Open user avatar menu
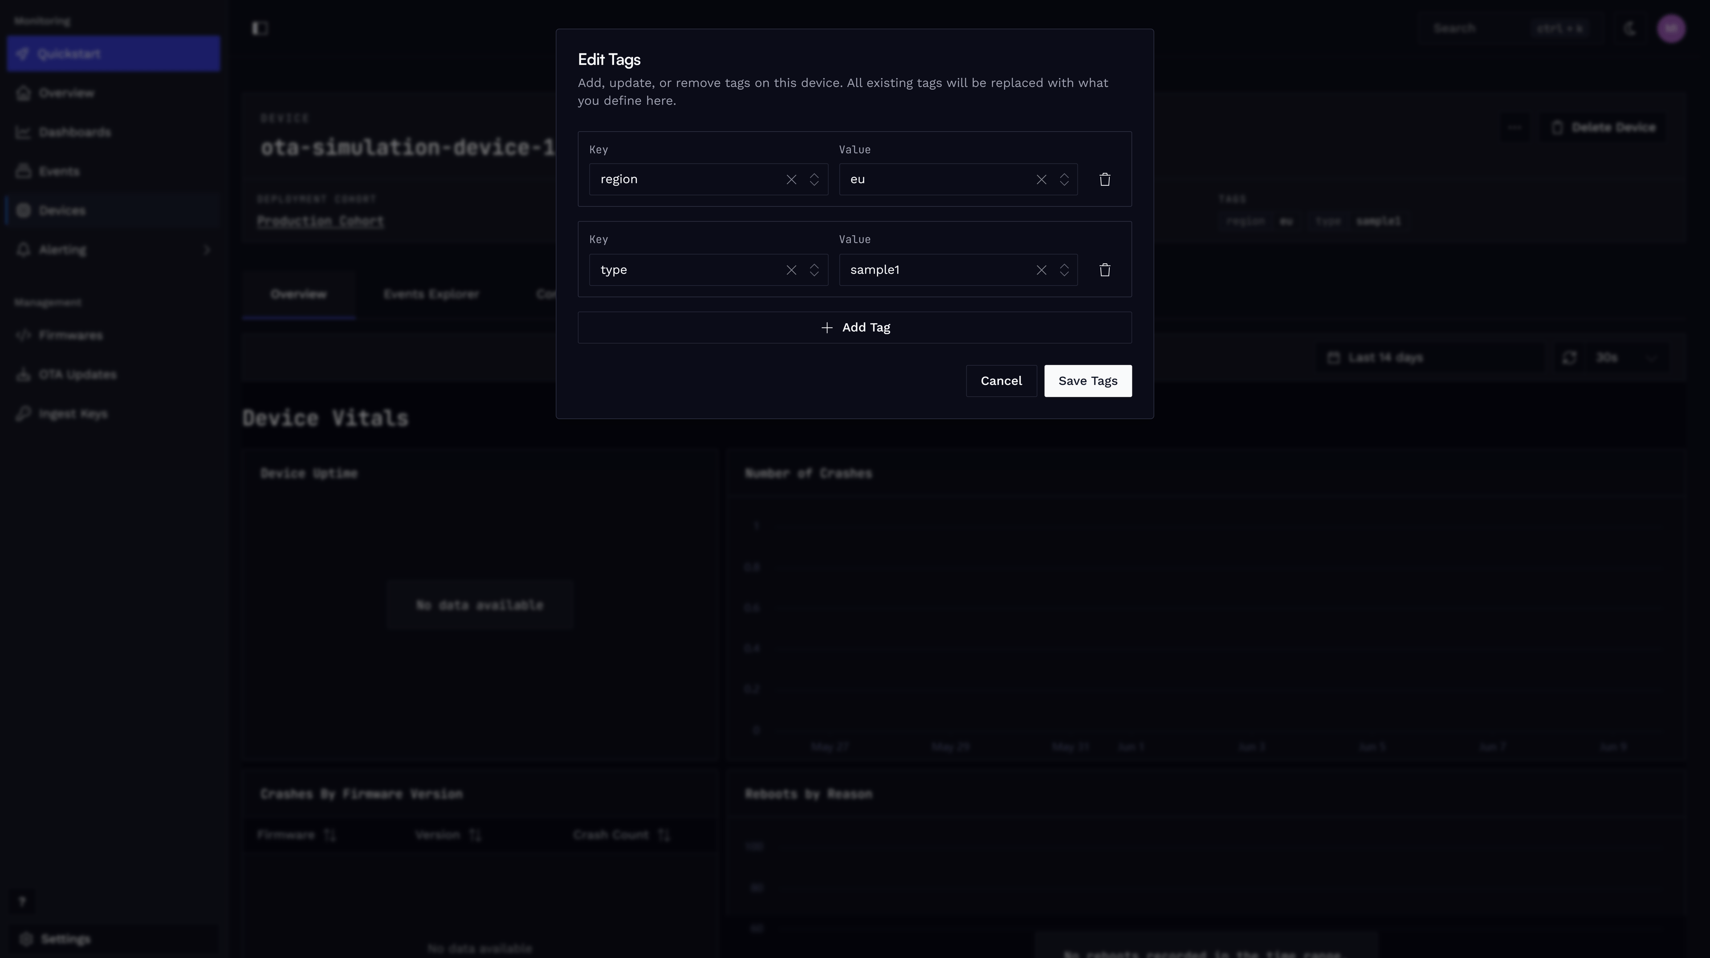1710x958 pixels. (x=1671, y=29)
